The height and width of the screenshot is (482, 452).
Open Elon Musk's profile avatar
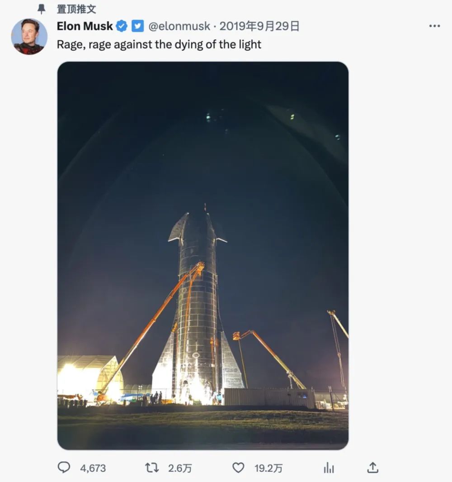pyautogui.click(x=29, y=37)
